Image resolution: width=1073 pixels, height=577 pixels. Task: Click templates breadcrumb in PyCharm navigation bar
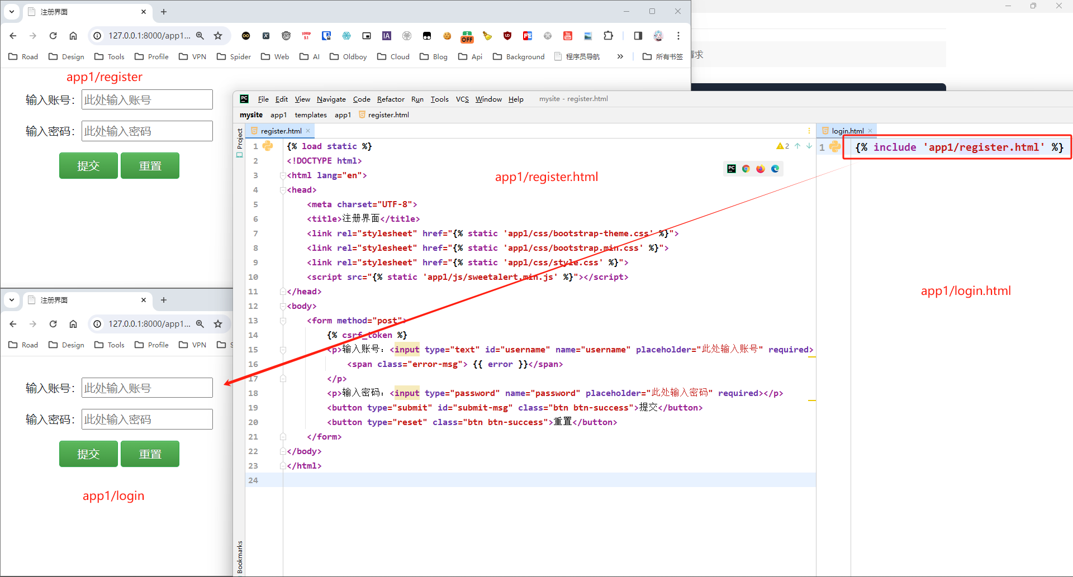click(311, 115)
